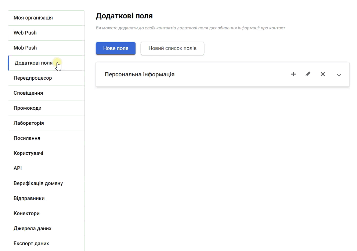Open Посилання settings
The image size is (357, 251).
pos(46,138)
